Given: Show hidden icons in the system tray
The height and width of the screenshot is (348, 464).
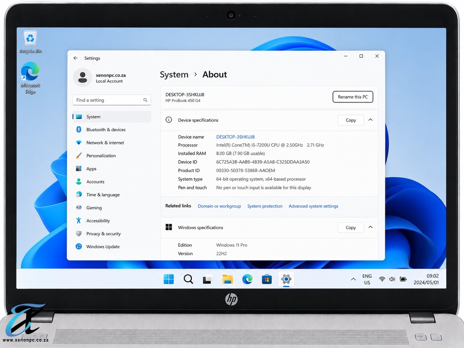Looking at the screenshot, I should point(353,279).
